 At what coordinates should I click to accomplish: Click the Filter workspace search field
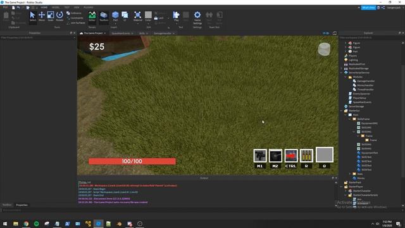point(371,37)
